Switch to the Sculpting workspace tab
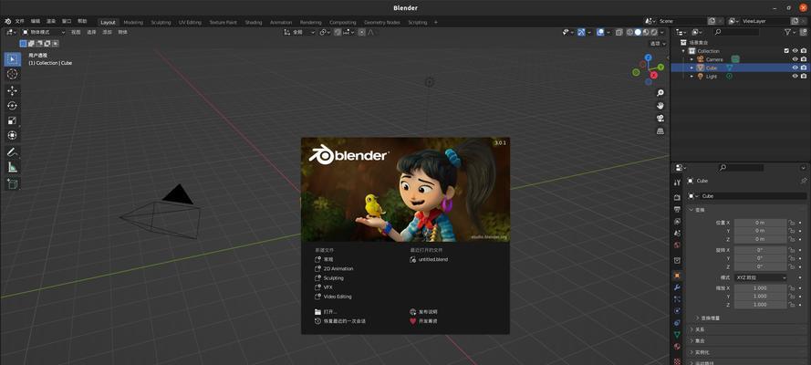The image size is (811, 365). click(x=161, y=22)
